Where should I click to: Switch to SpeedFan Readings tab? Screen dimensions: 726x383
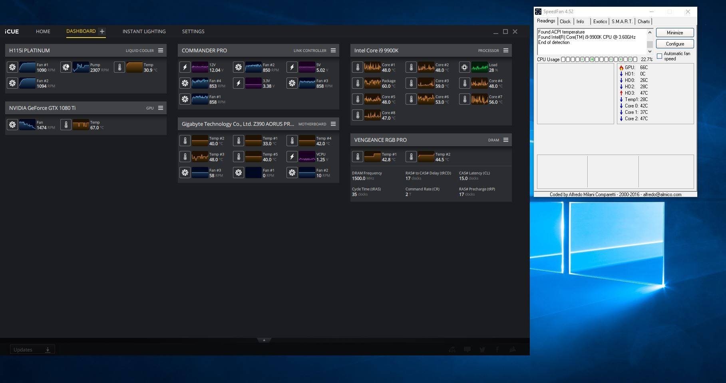click(546, 21)
